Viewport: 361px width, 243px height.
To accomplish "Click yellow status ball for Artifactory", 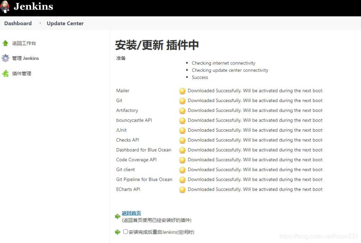I will click(x=182, y=111).
